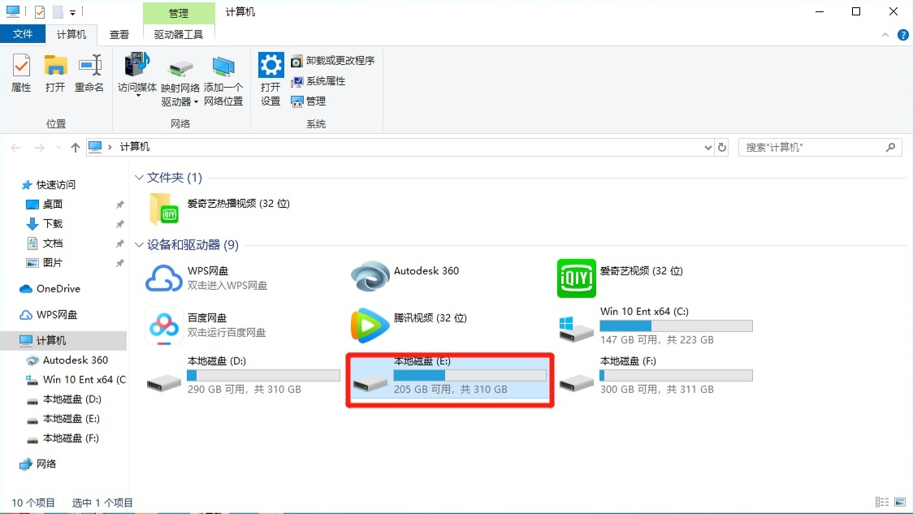Open the 腾讯视频 (32 位) item
Screen dimensions: 913x514
click(x=370, y=325)
